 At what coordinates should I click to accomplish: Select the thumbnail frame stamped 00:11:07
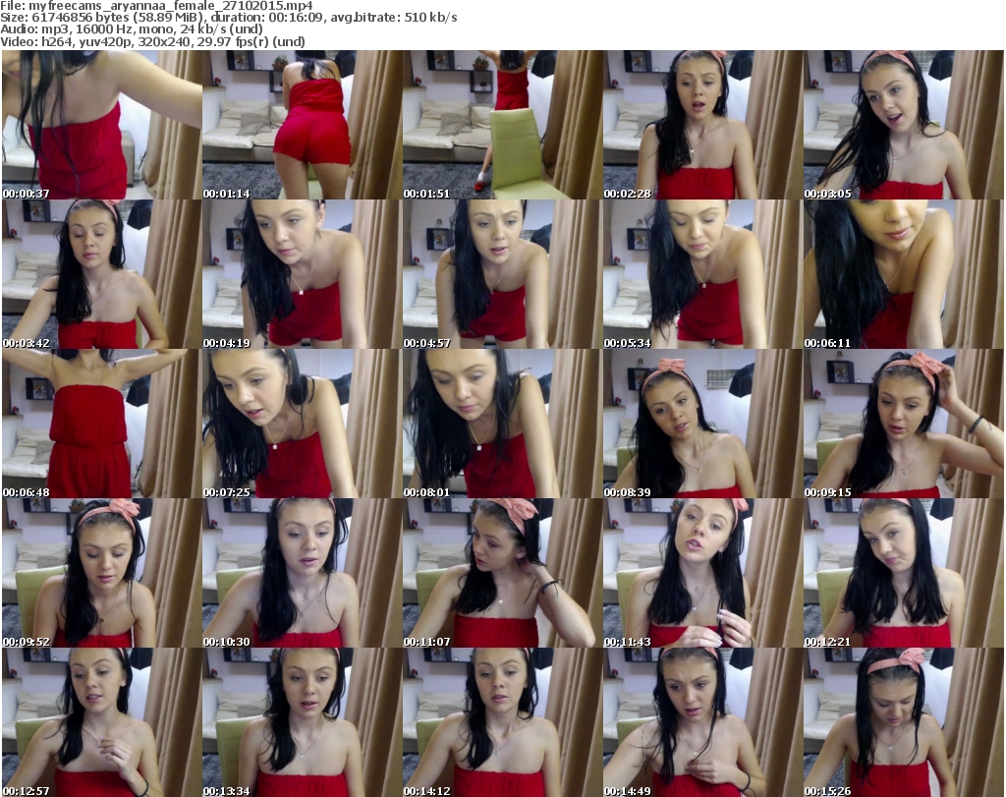tap(502, 573)
